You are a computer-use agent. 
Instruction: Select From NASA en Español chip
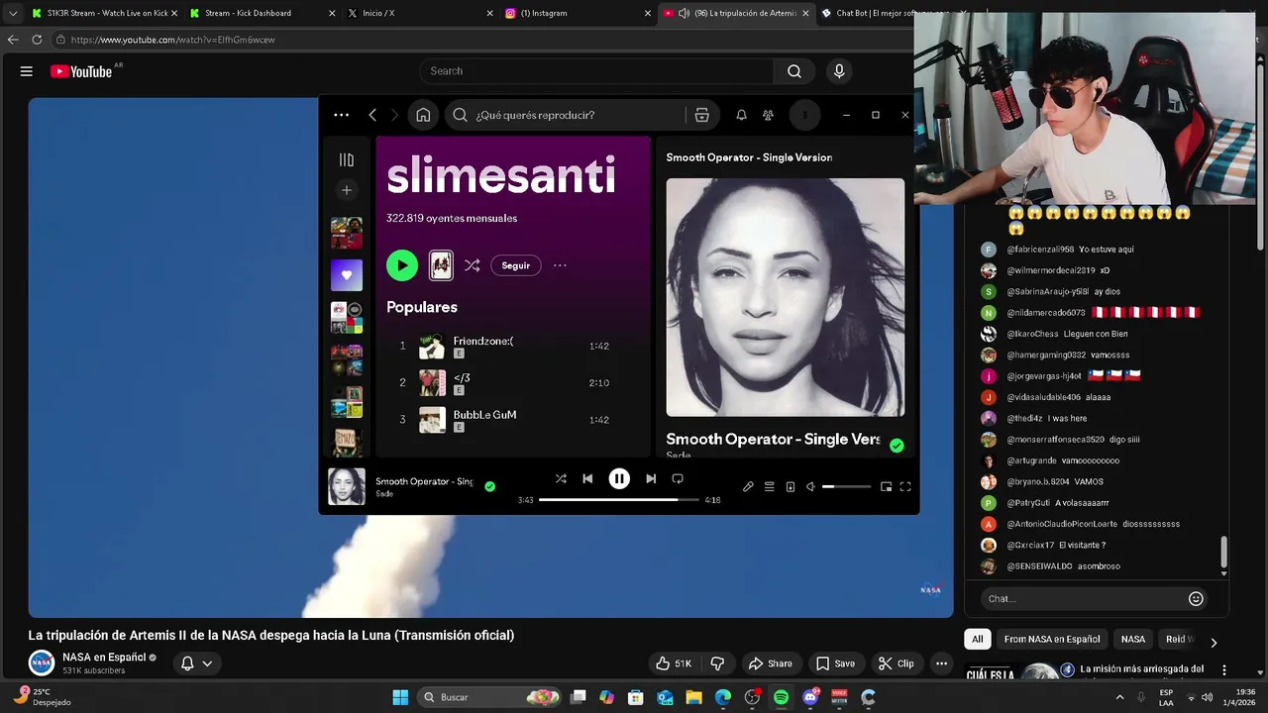pyautogui.click(x=1052, y=639)
